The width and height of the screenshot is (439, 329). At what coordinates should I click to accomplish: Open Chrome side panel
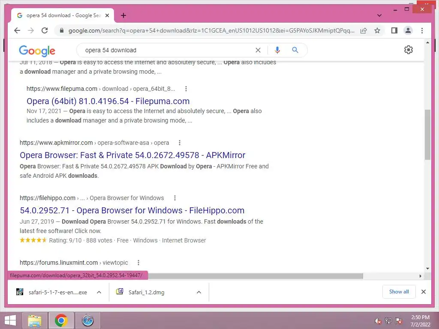[x=394, y=30]
